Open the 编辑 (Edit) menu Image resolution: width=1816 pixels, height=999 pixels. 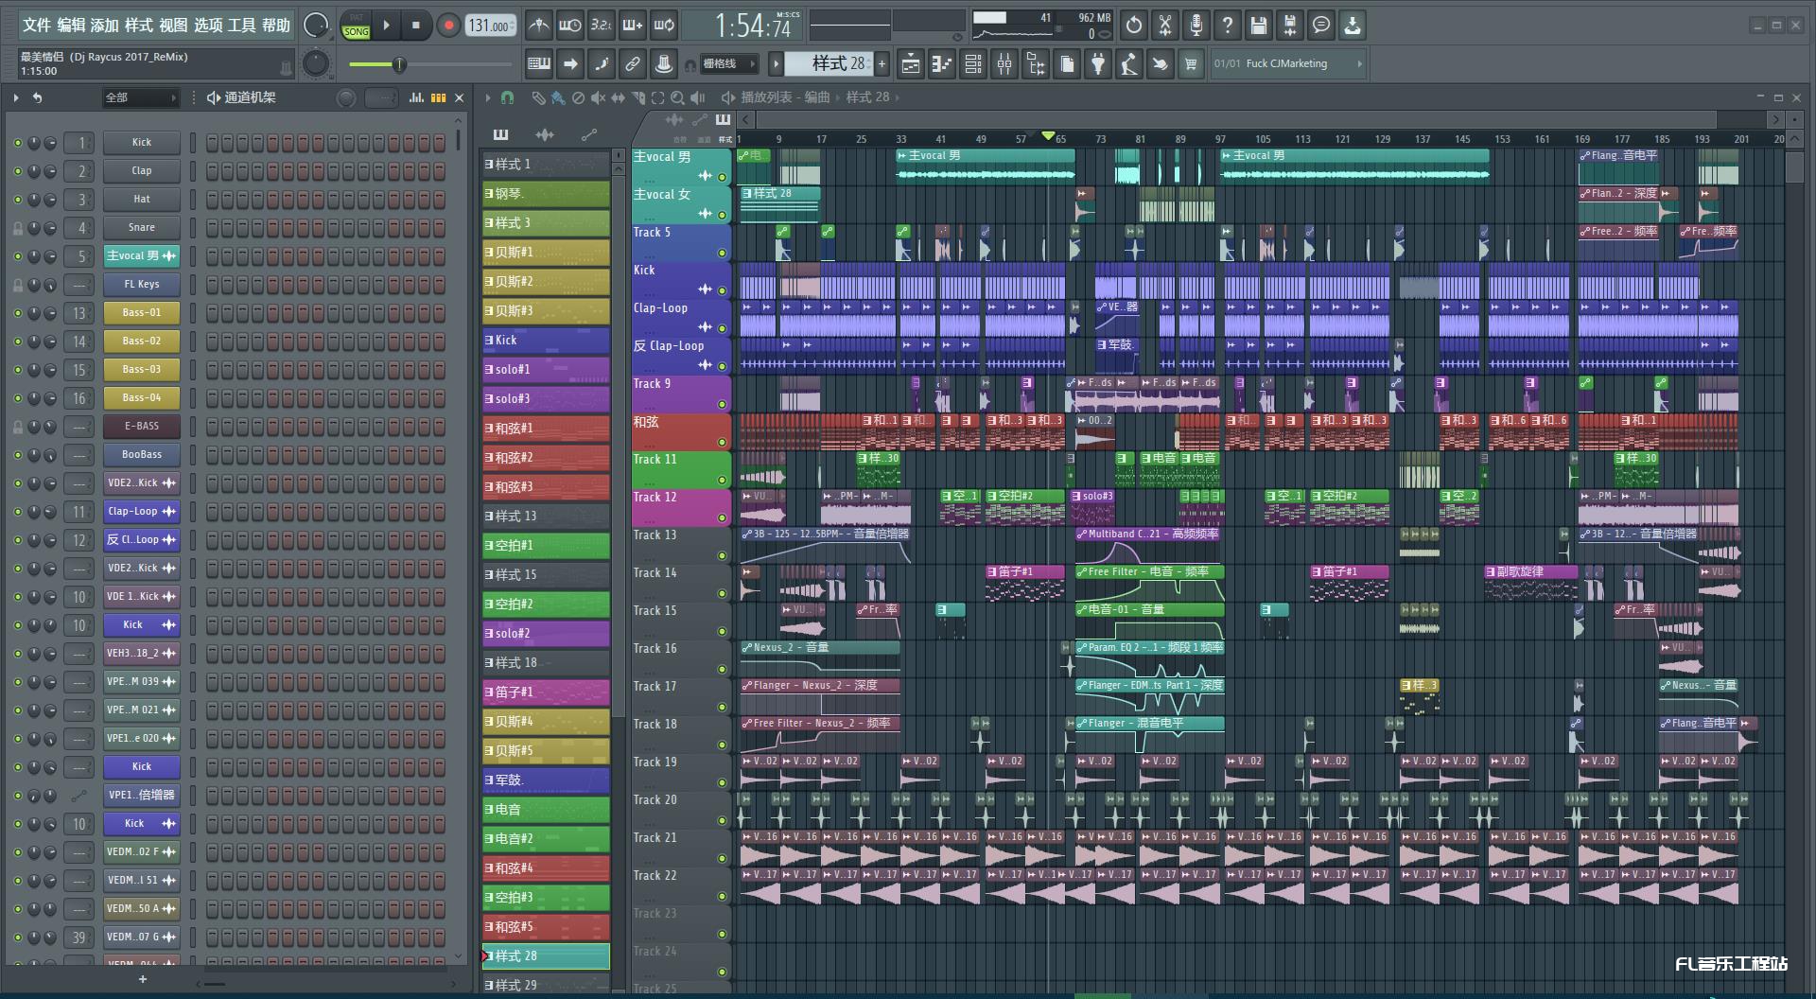point(71,26)
